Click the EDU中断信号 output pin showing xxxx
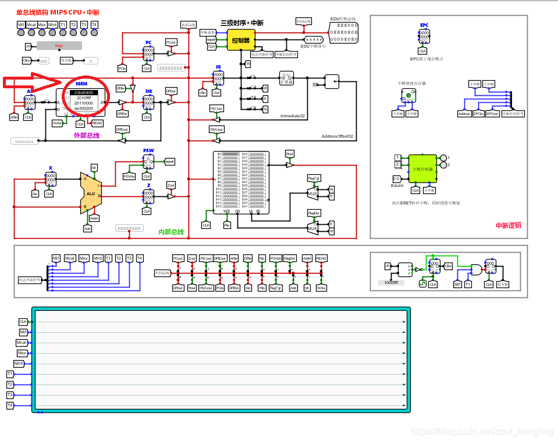The height and width of the screenshot is (442, 558). [314, 40]
